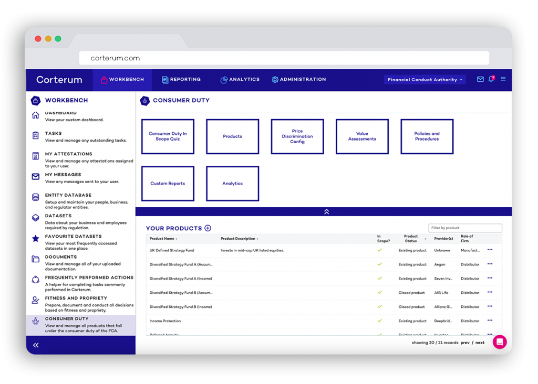Open the Datasets layers icon

point(35,218)
